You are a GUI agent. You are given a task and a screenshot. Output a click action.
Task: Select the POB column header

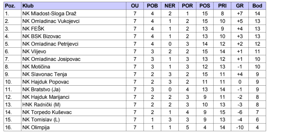152,6
